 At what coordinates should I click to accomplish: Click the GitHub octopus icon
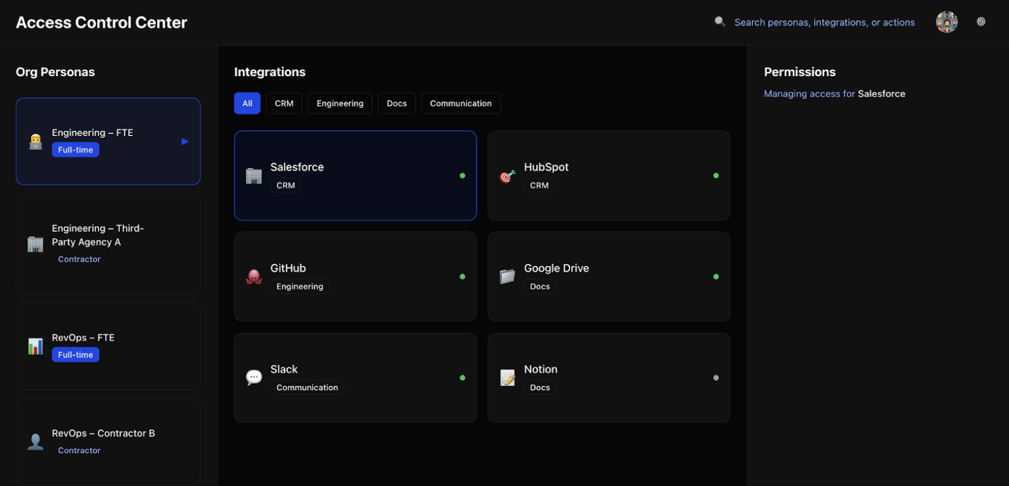[254, 277]
